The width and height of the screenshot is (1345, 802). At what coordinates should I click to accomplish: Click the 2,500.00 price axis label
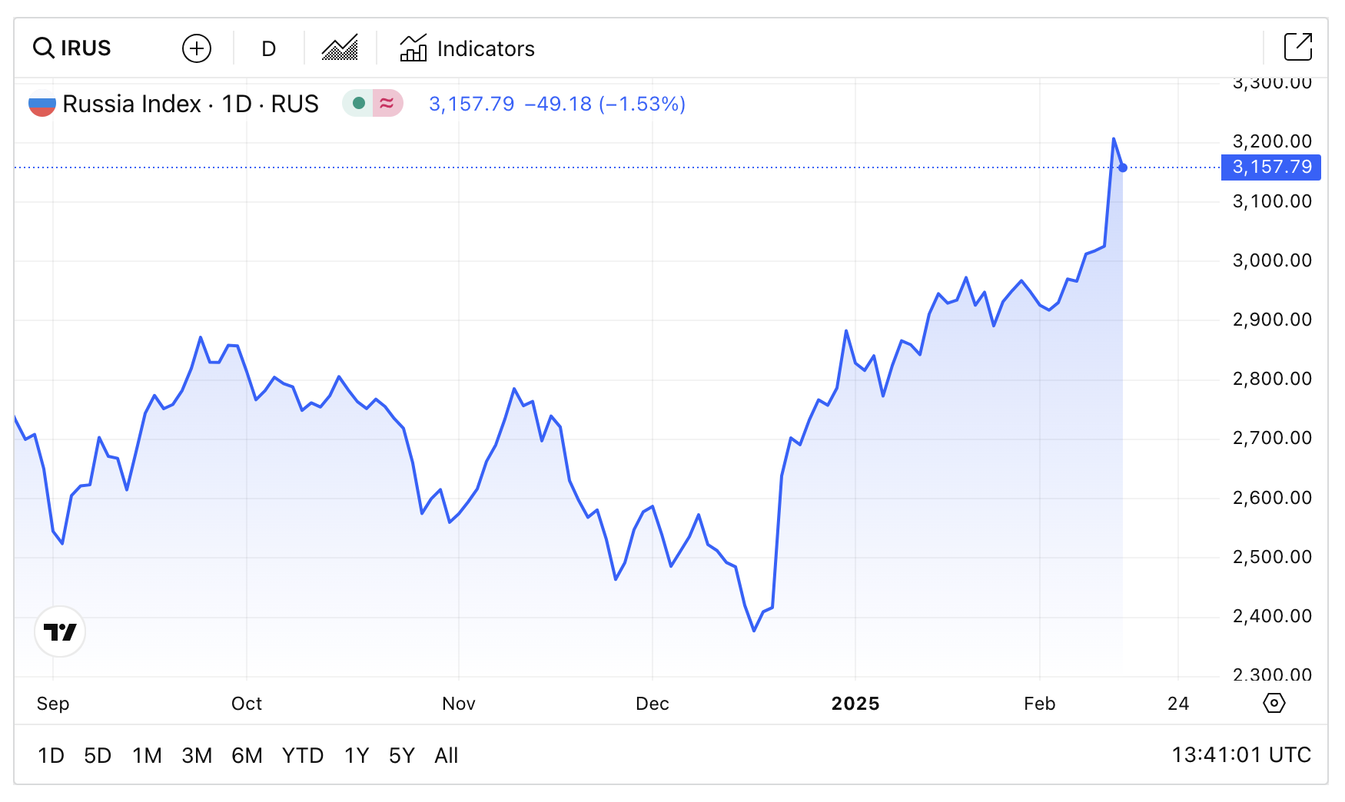pos(1272,557)
